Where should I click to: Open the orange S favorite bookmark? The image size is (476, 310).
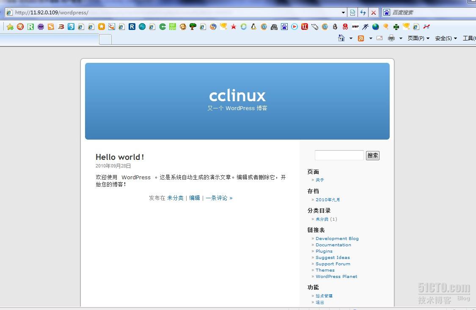coord(51,27)
